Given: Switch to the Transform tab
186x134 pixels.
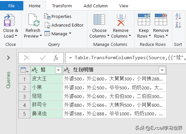Looking at the screenshot, I should coord(62,6).
